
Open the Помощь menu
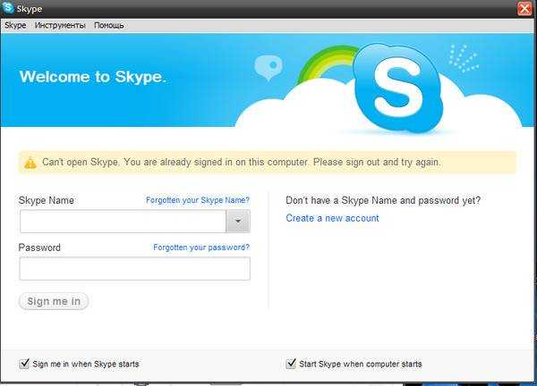tap(109, 25)
